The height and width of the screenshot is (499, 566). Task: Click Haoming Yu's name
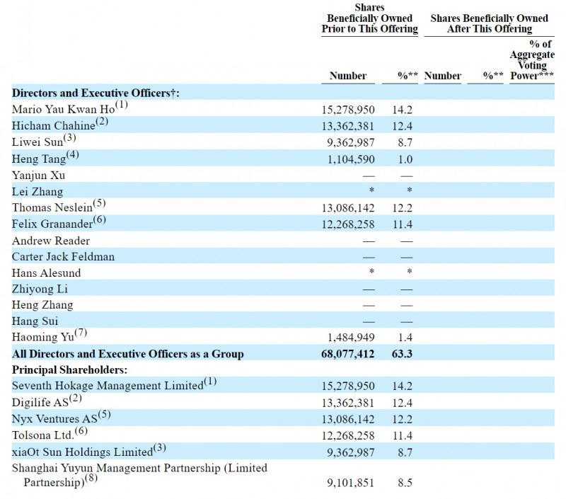[43, 337]
